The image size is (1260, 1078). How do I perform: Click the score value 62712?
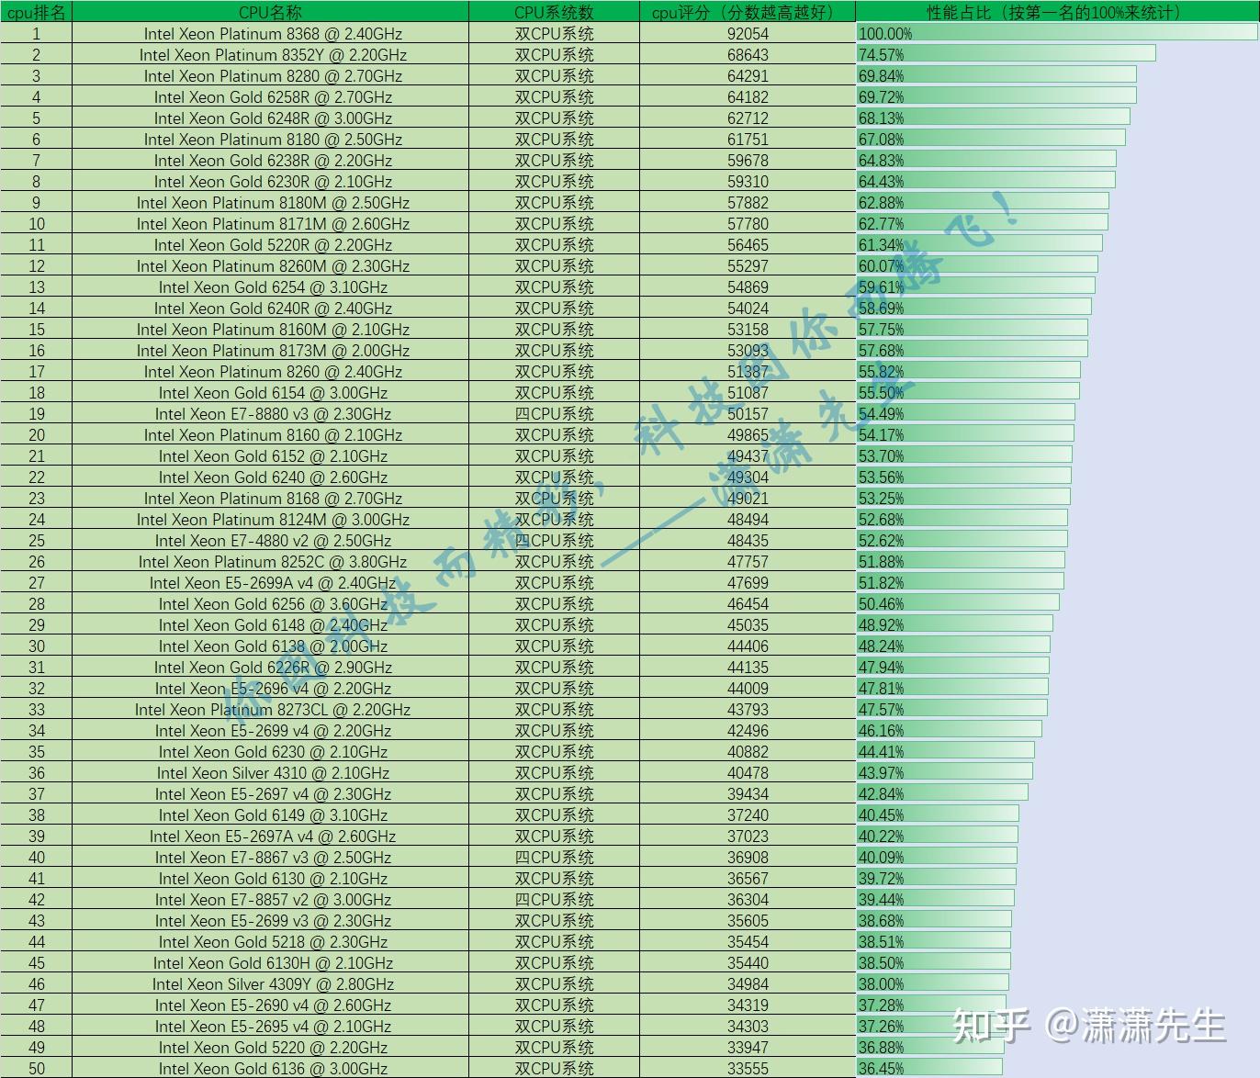coord(748,118)
